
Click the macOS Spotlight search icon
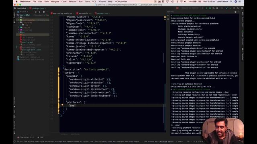(x=231, y=2)
